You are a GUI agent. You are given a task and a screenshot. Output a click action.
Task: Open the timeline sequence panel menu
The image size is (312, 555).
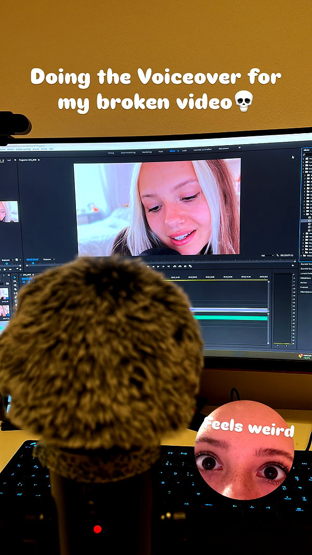point(33,275)
